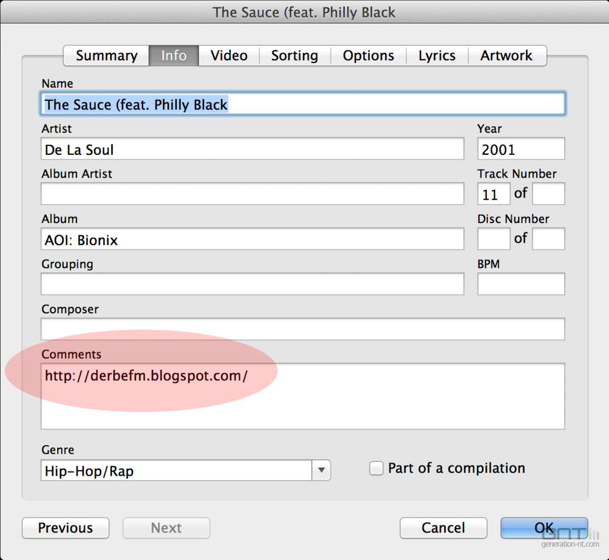The height and width of the screenshot is (560, 609).
Task: Click the empty Album Artist field
Action: click(252, 194)
